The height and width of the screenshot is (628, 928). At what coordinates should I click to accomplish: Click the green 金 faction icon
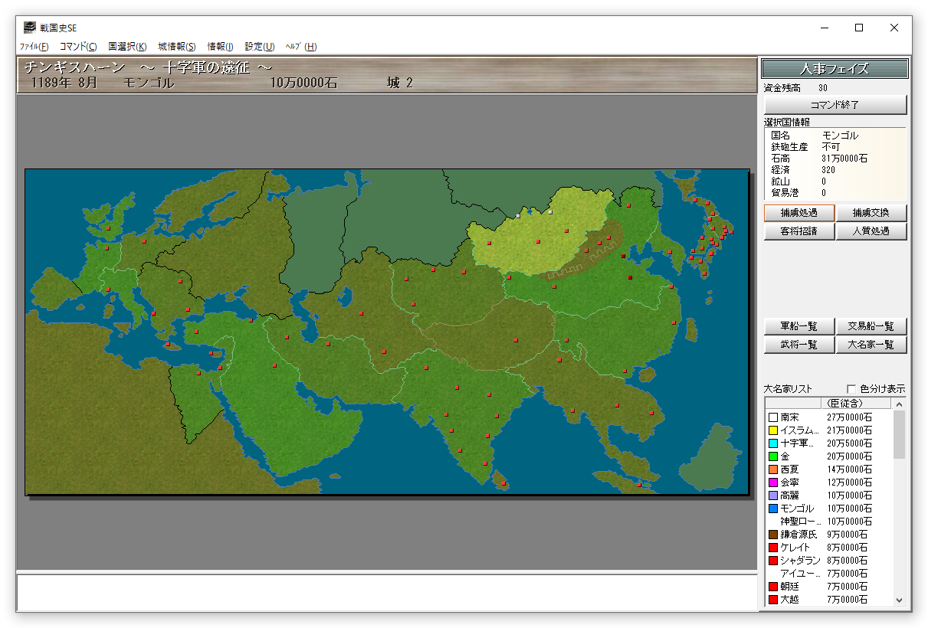pos(772,456)
